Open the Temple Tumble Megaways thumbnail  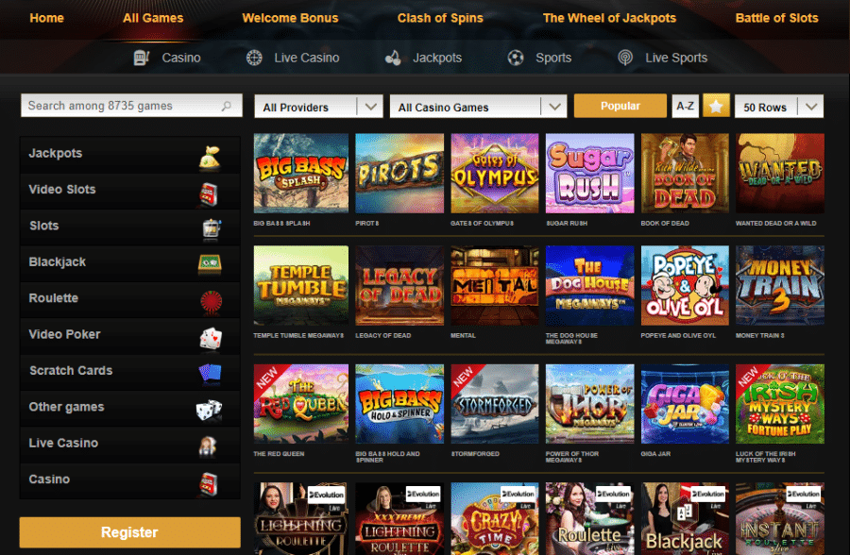tap(301, 286)
